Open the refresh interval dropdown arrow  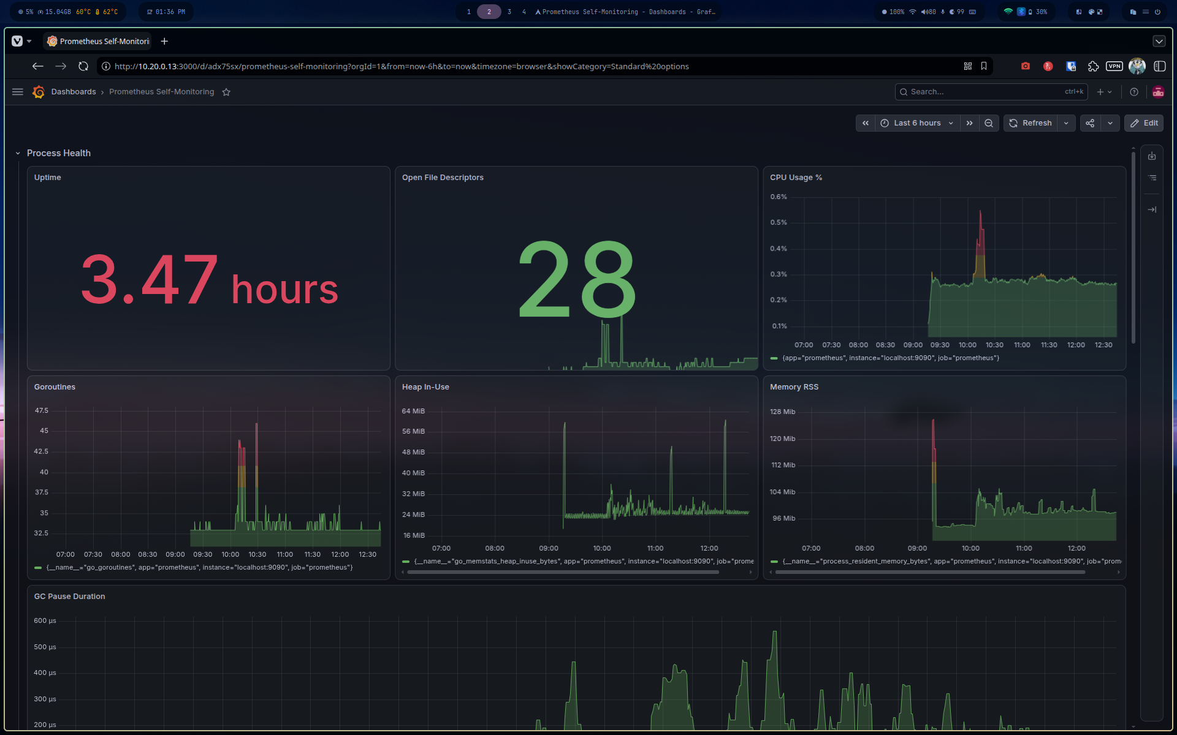click(x=1066, y=123)
